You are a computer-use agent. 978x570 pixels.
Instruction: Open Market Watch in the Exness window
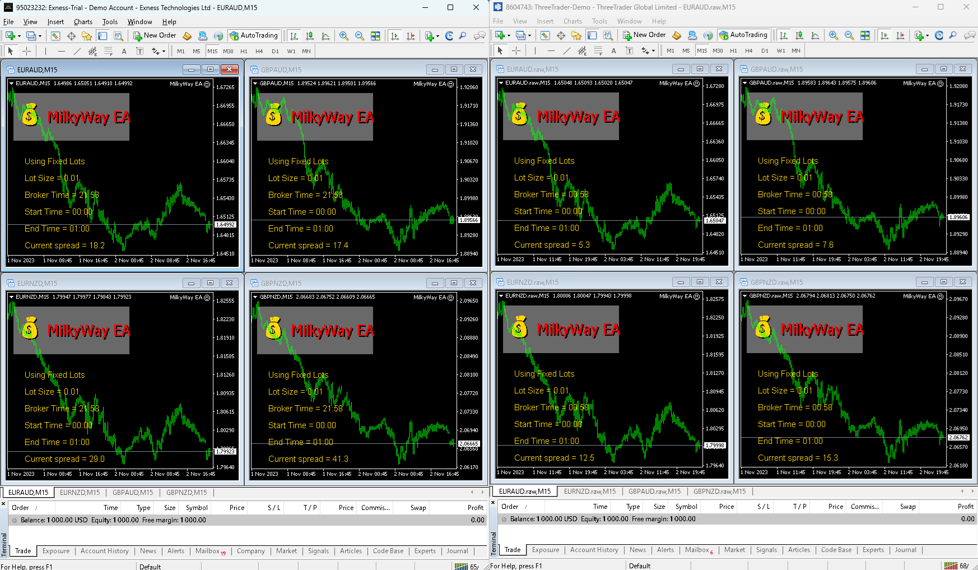(x=55, y=36)
